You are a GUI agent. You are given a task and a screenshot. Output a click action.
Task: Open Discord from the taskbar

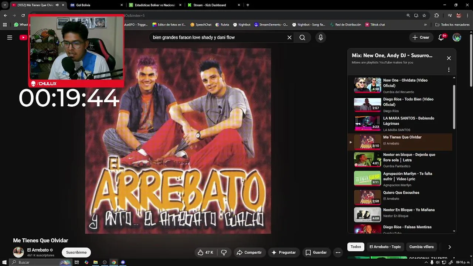[123, 262]
